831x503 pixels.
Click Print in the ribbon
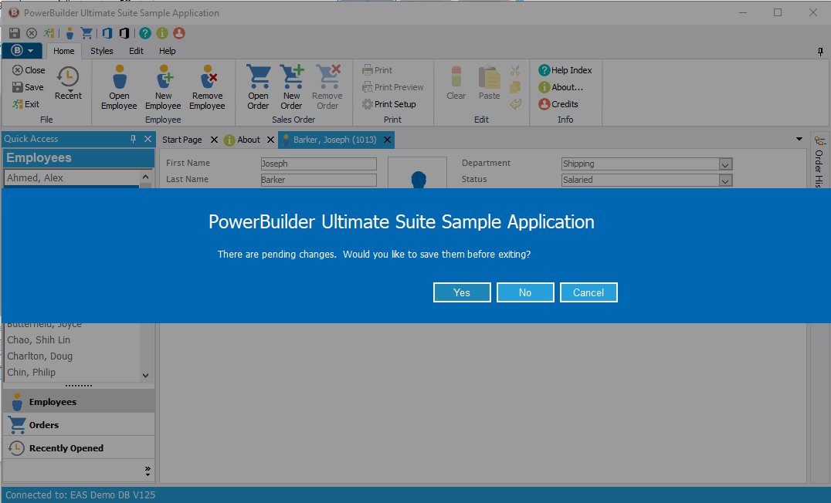[378, 70]
